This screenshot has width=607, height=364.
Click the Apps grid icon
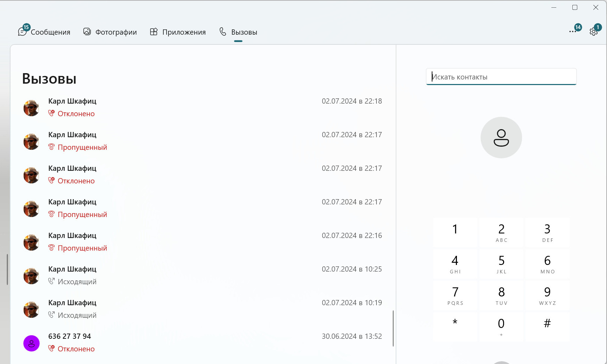tap(154, 32)
